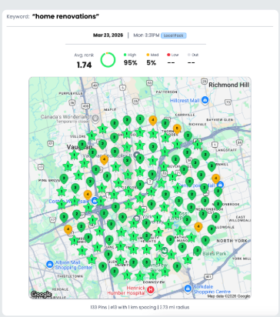Click the Costco Wholesale shopping icon

click(x=95, y=201)
